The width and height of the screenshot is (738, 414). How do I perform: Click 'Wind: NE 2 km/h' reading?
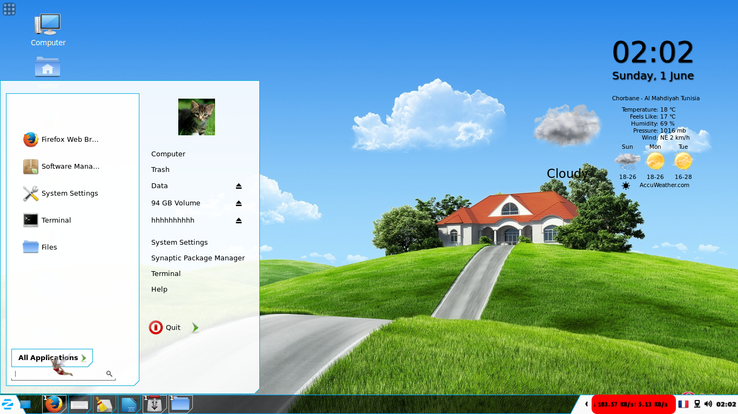(666, 137)
